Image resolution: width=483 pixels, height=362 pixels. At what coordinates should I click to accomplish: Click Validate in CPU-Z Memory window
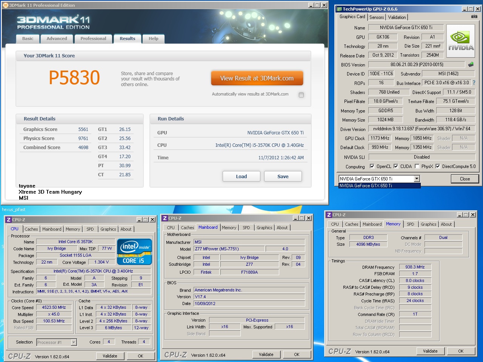point(430,351)
